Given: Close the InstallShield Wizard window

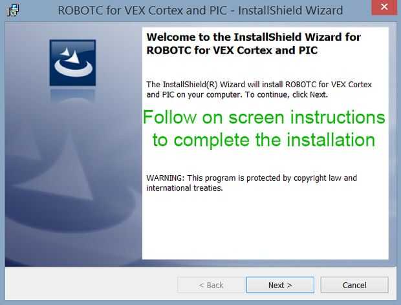Looking at the screenshot, I should [x=384, y=7].
